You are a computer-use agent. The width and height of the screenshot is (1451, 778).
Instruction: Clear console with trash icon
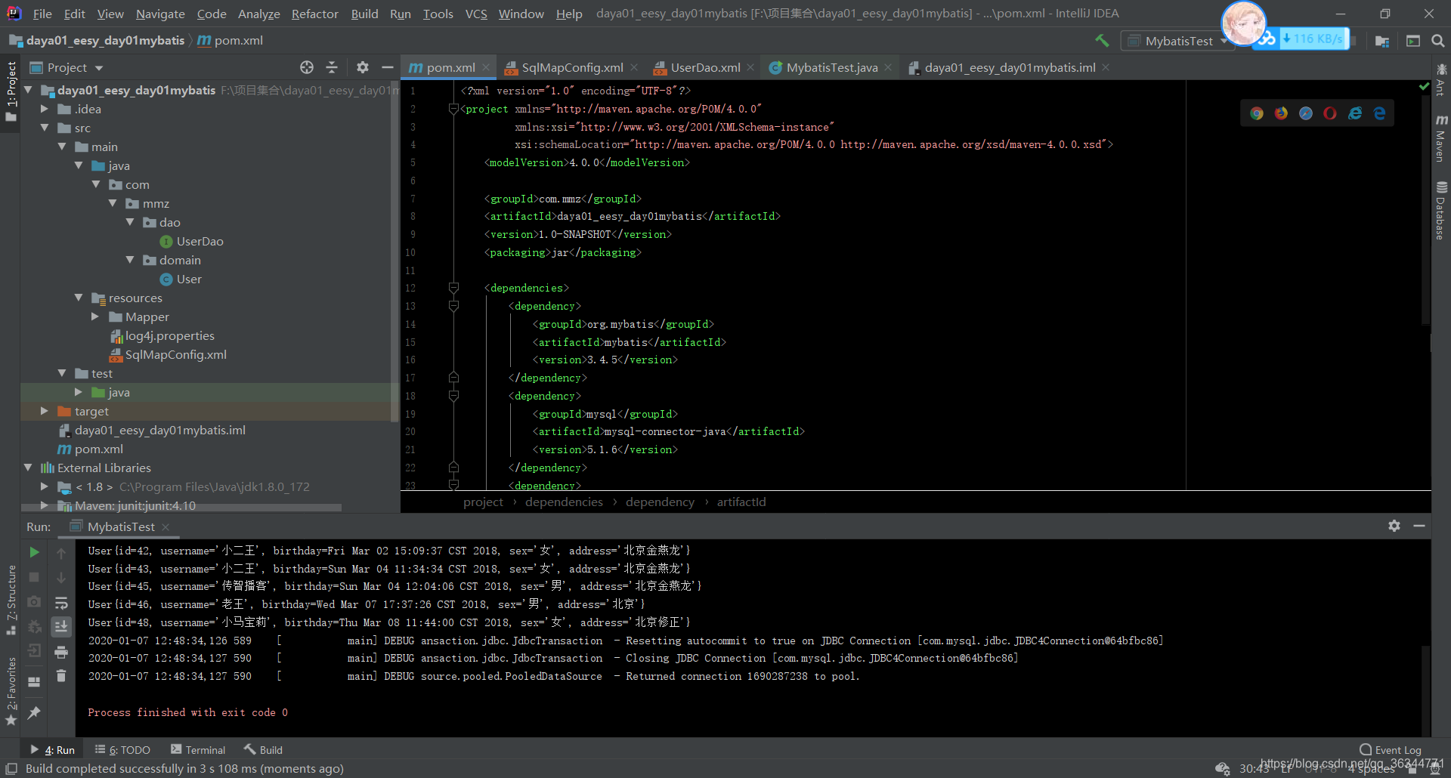[61, 676]
